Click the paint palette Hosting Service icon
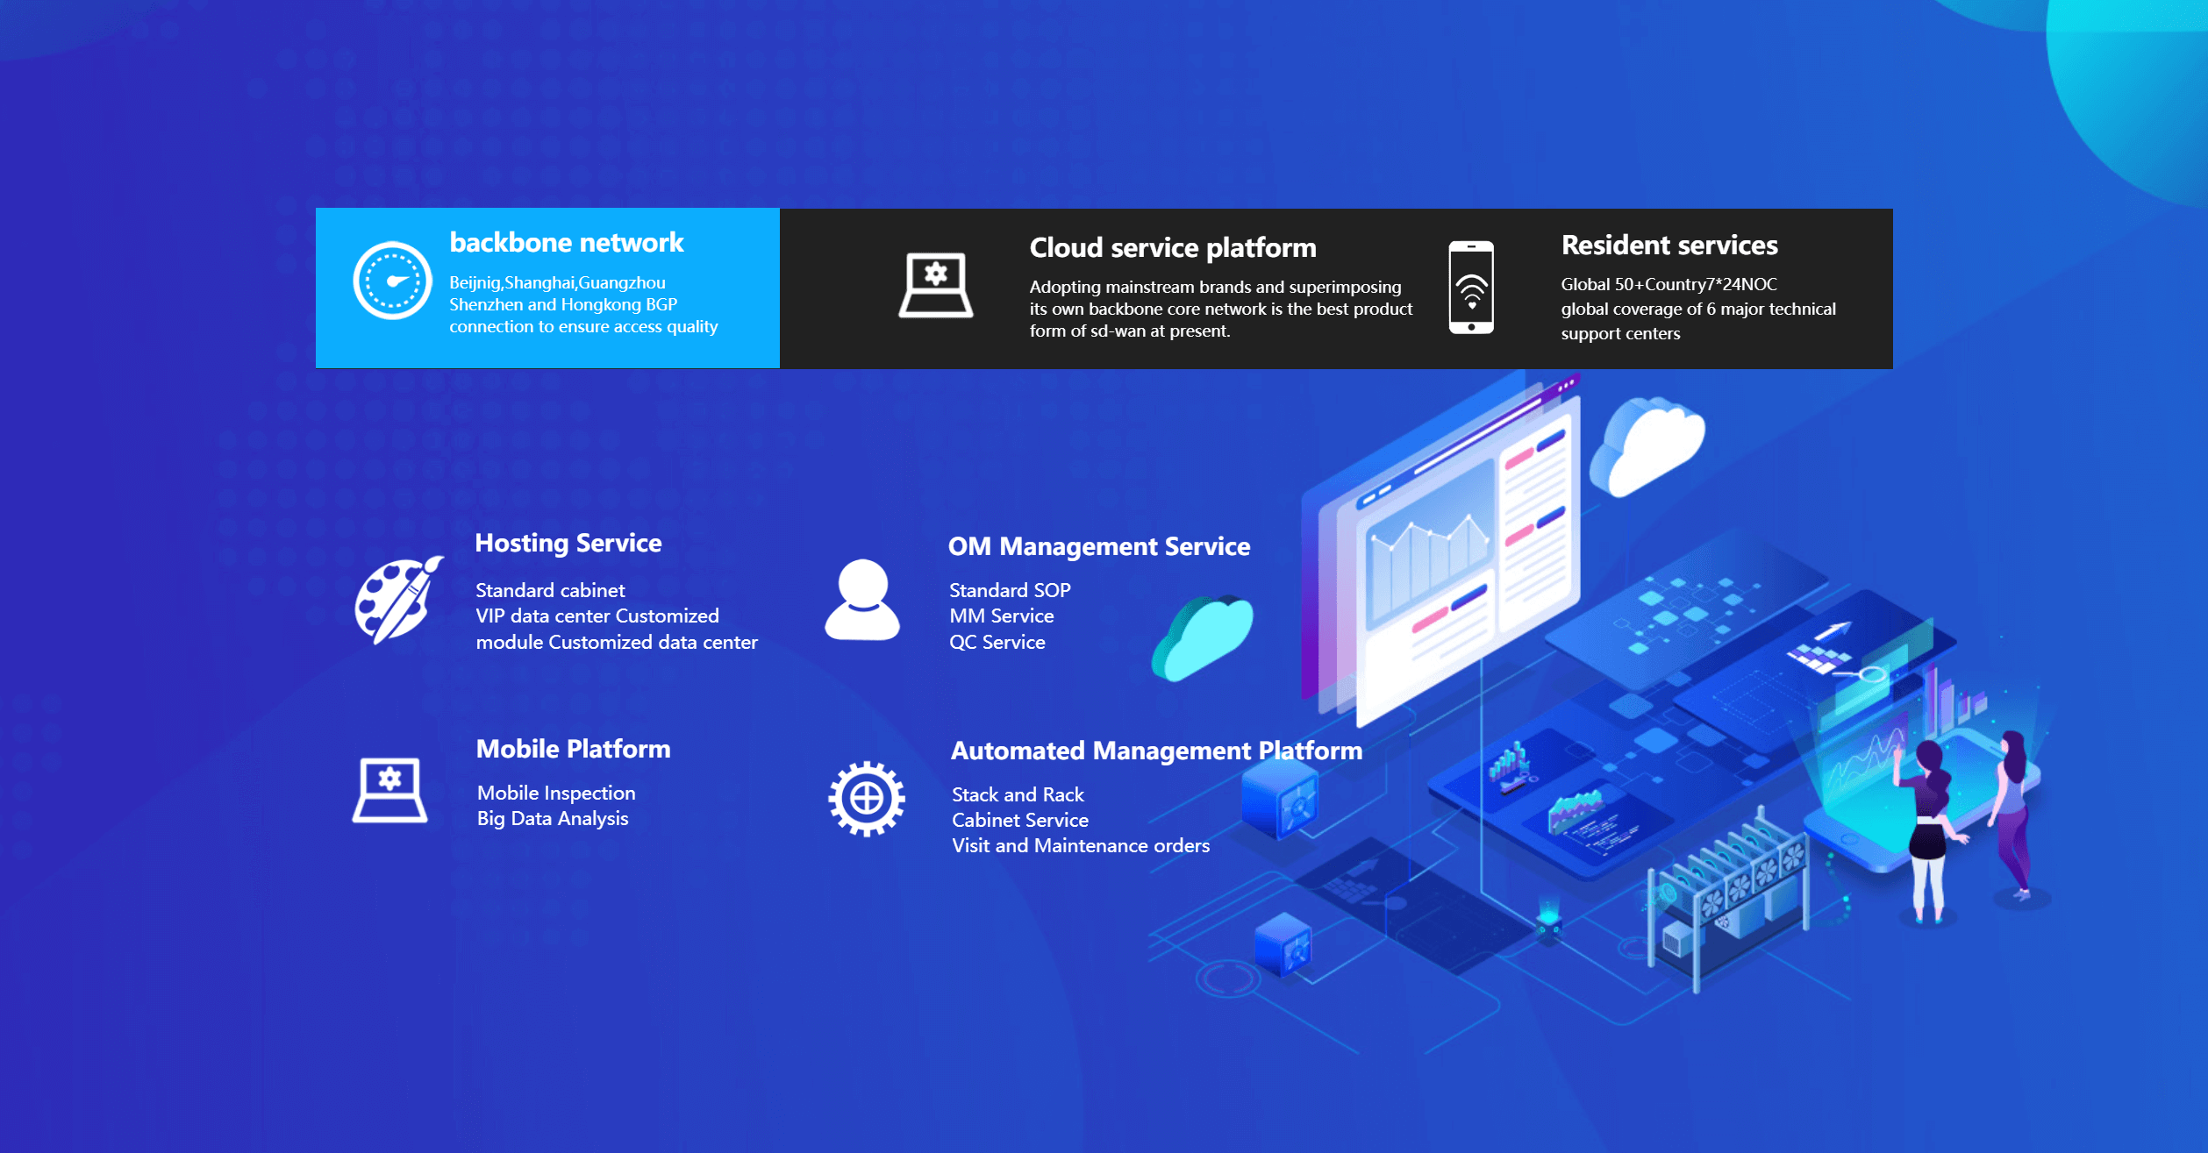2208x1153 pixels. click(x=398, y=601)
